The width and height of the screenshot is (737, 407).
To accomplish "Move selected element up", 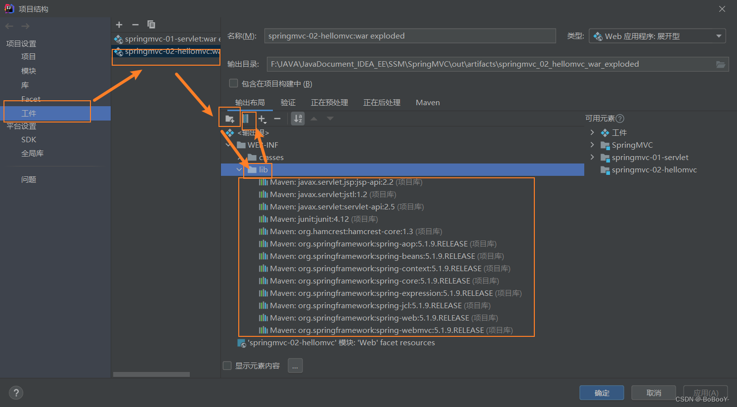I will tap(314, 119).
